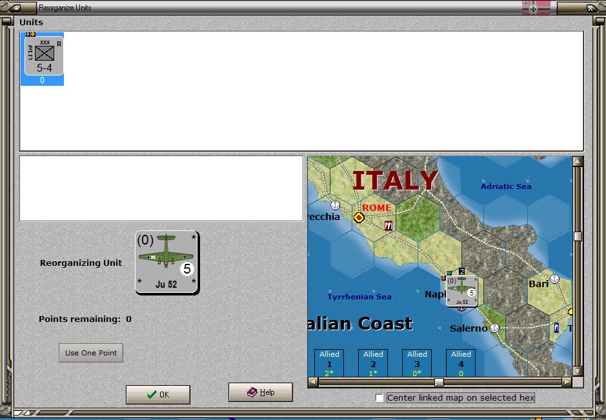Click the Rome capital marker on map

tap(359, 217)
